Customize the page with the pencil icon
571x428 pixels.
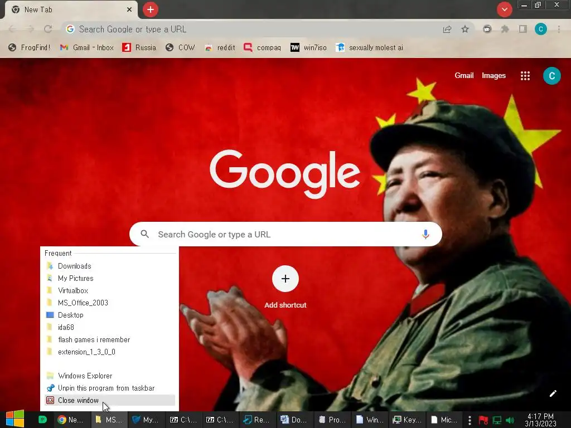pyautogui.click(x=553, y=393)
